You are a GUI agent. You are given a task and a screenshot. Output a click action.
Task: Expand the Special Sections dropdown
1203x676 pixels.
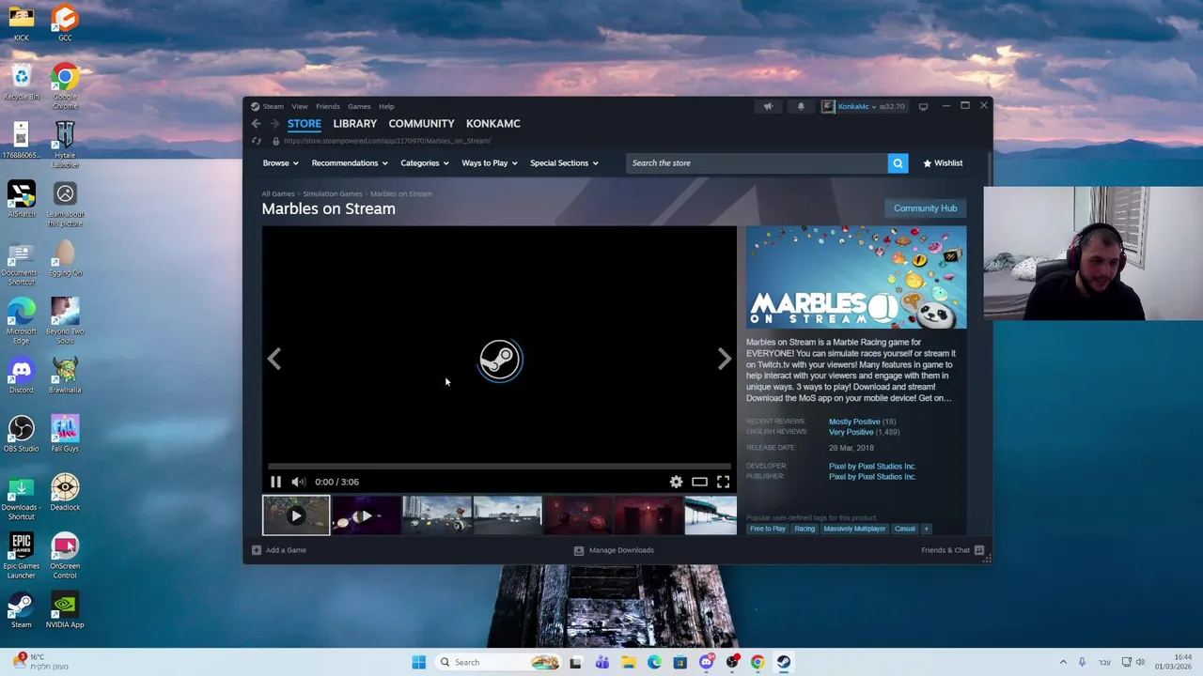tap(564, 163)
